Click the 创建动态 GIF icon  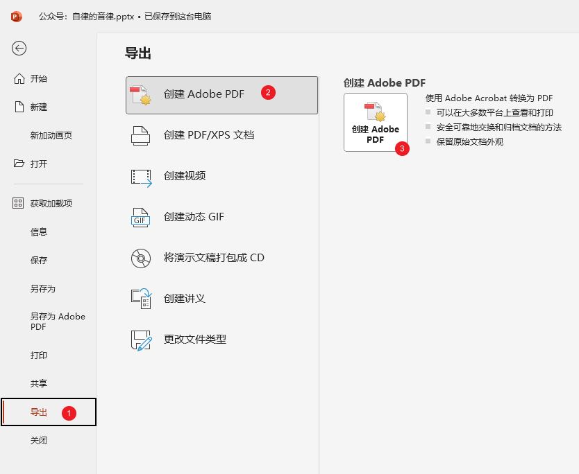[141, 218]
